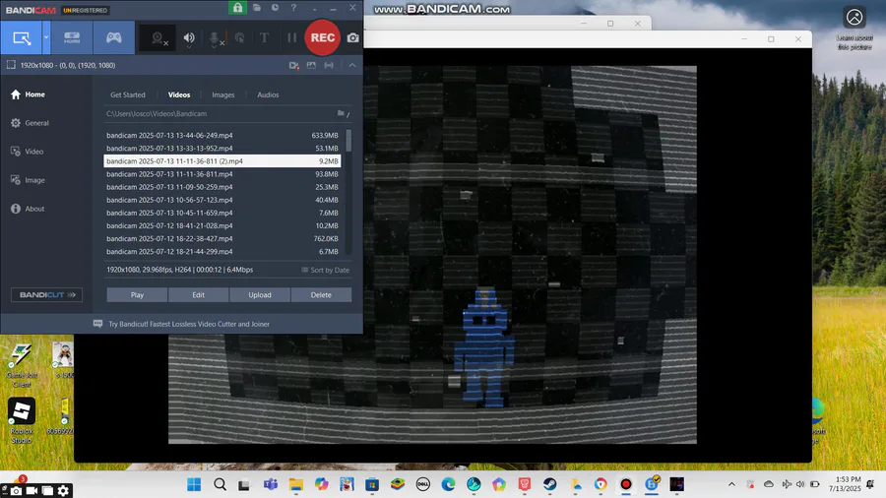Show hidden system tray icons chevron

pyautogui.click(x=731, y=484)
